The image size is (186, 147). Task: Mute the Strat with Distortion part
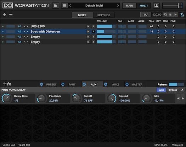coord(88,32)
